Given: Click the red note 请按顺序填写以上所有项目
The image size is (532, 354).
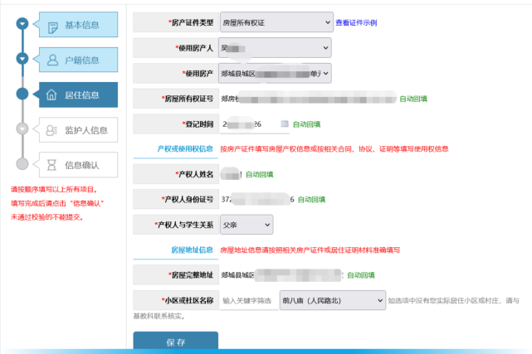Looking at the screenshot, I should pos(55,189).
